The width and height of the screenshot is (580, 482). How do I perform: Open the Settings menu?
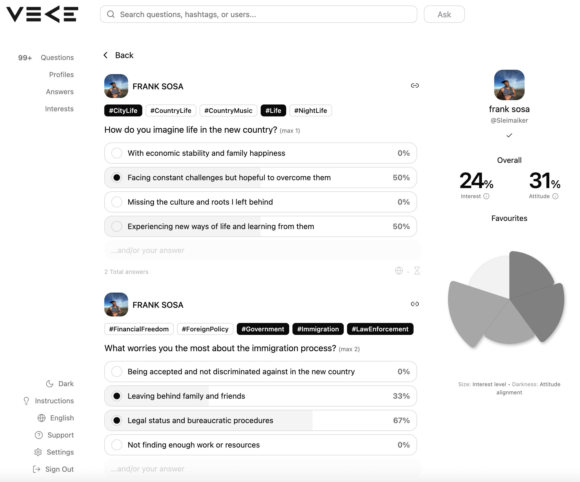pyautogui.click(x=54, y=452)
